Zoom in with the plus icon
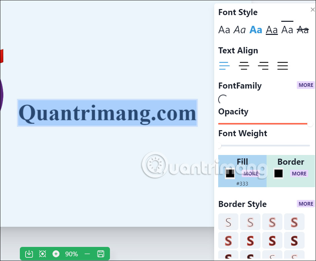 coord(56,254)
